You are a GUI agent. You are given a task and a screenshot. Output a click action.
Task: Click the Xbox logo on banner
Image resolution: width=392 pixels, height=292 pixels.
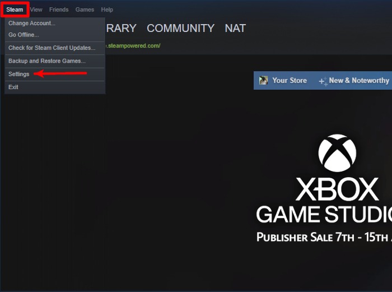(337, 153)
